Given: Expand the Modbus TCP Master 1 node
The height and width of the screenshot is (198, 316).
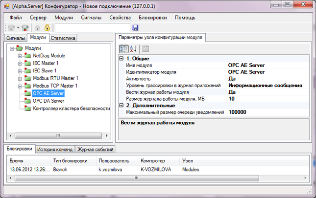Looking at the screenshot, I should click(20, 87).
